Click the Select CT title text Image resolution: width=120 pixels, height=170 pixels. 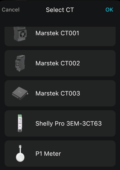pyautogui.click(x=60, y=10)
